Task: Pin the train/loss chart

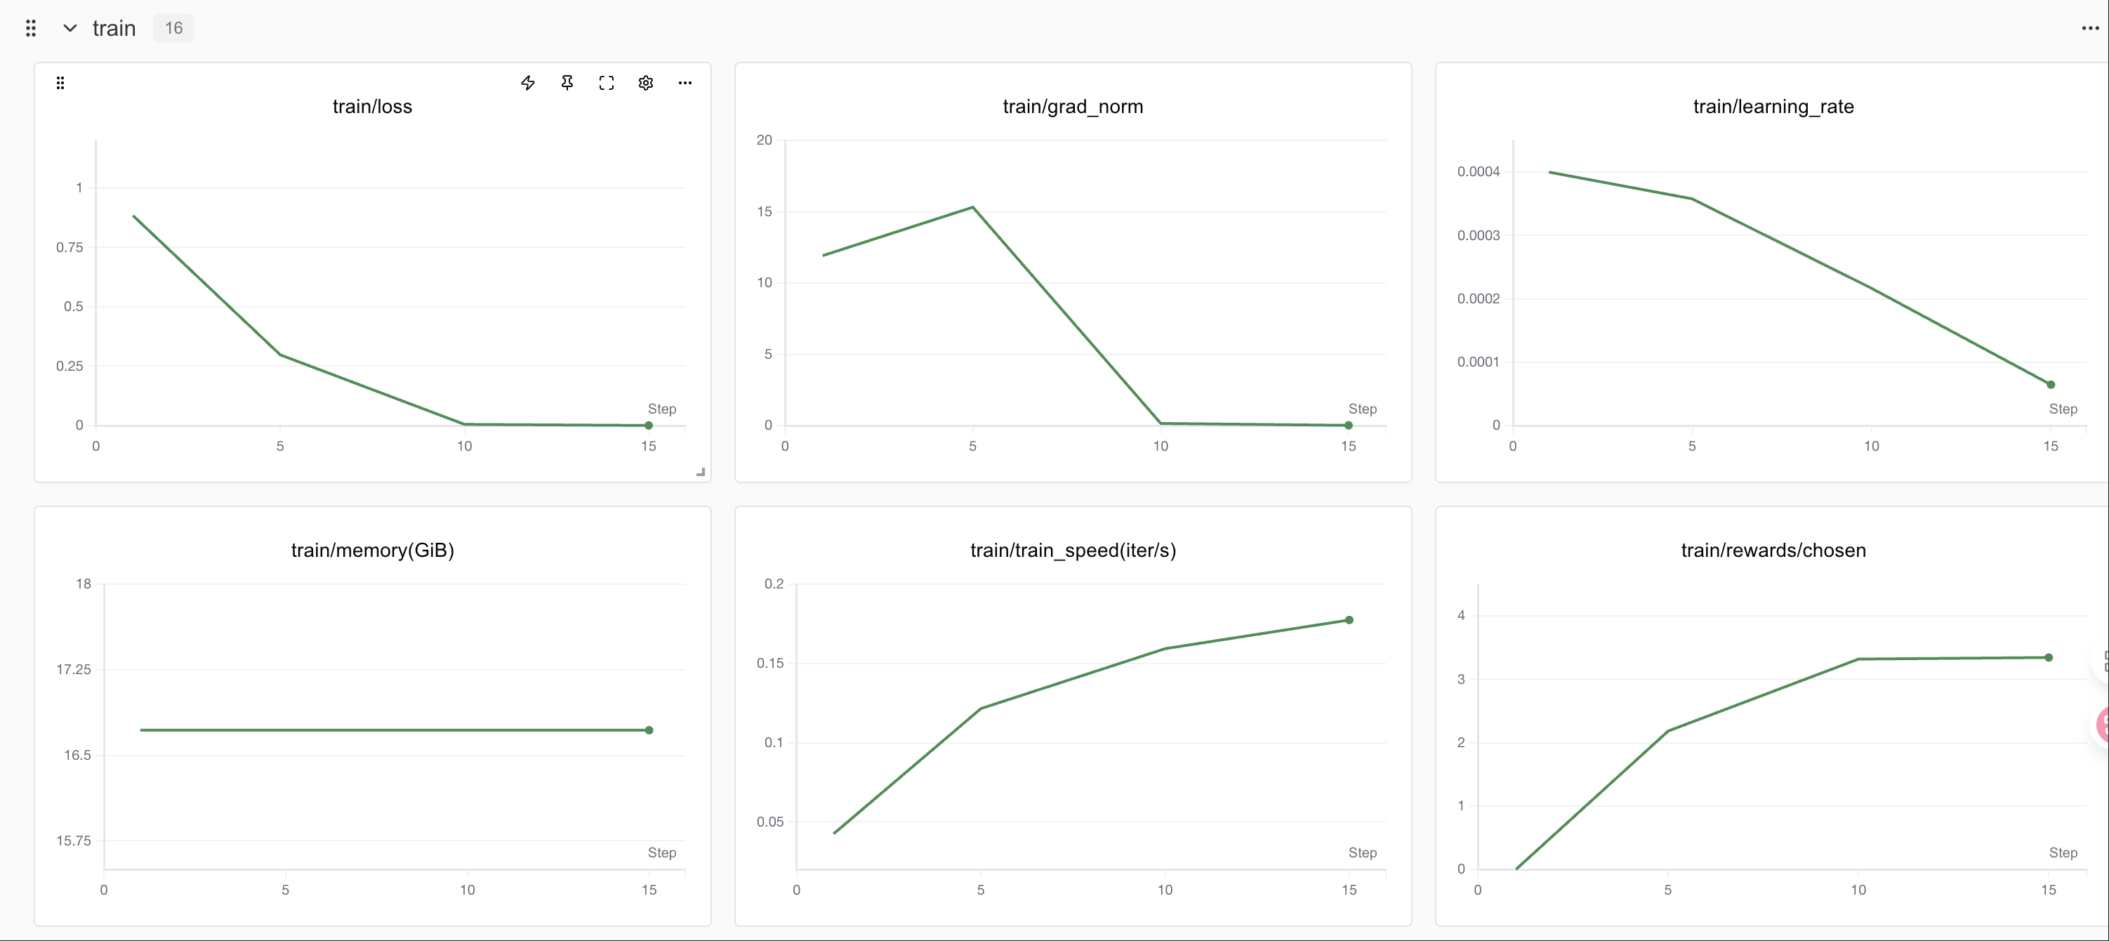Action: pos(567,83)
